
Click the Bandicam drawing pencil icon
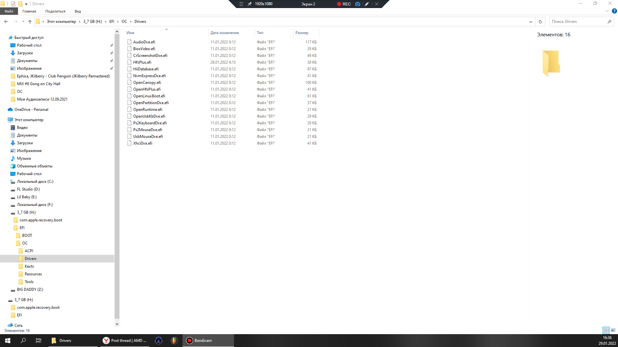tap(367, 4)
